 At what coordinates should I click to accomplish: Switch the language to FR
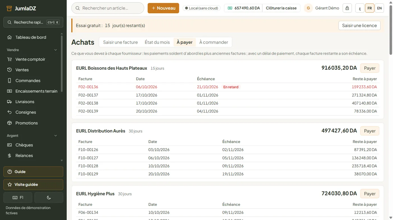pos(370,8)
